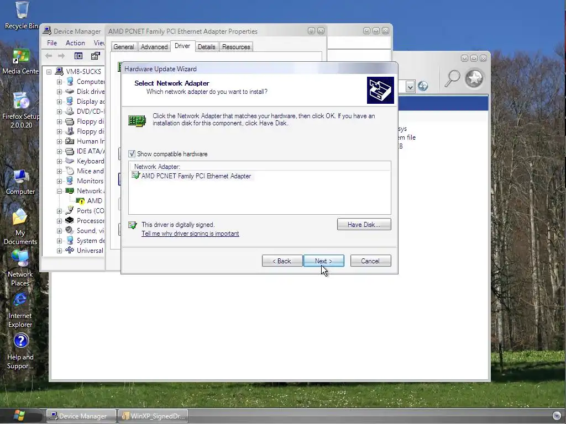Click the back arrow in Device Manager toolbar
The width and height of the screenshot is (566, 424).
[49, 56]
